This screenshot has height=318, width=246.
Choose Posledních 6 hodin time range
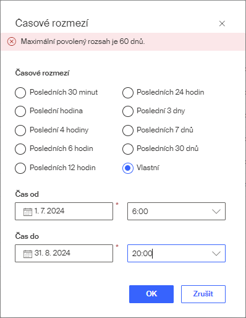pyautogui.click(x=20, y=149)
